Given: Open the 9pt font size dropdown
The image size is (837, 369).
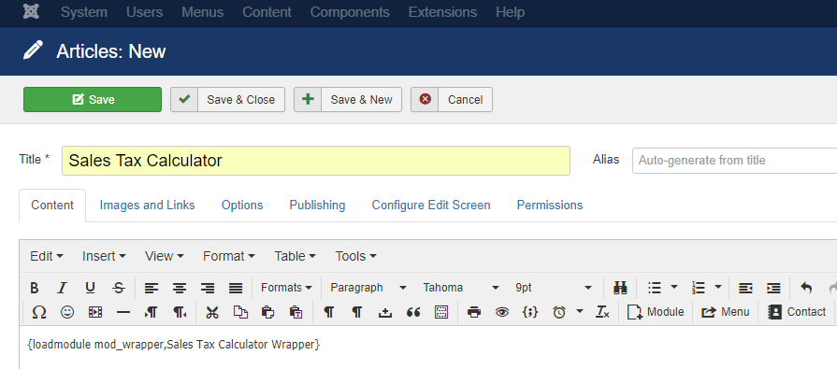Looking at the screenshot, I should tap(554, 288).
